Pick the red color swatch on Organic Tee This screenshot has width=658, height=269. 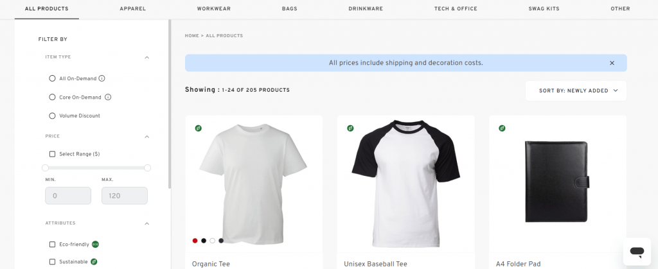tap(195, 241)
